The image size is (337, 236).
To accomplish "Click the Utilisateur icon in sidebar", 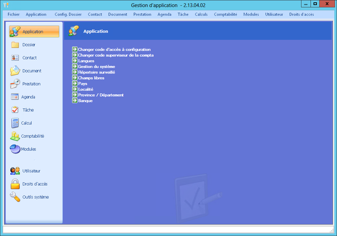I will pos(15,171).
